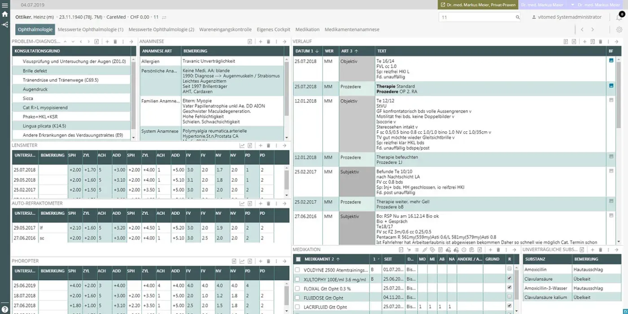The height and width of the screenshot is (314, 628).
Task: Open the Verlauf more options menu
Action: tap(608, 41)
